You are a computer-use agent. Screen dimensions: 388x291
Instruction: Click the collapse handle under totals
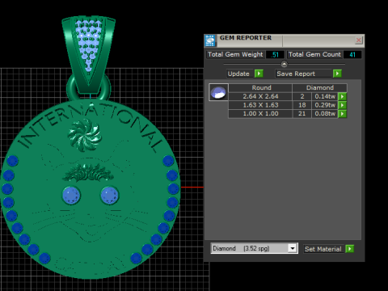click(284, 64)
